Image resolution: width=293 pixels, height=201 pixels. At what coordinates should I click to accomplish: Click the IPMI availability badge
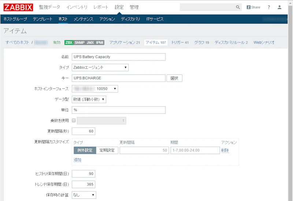pos(100,43)
